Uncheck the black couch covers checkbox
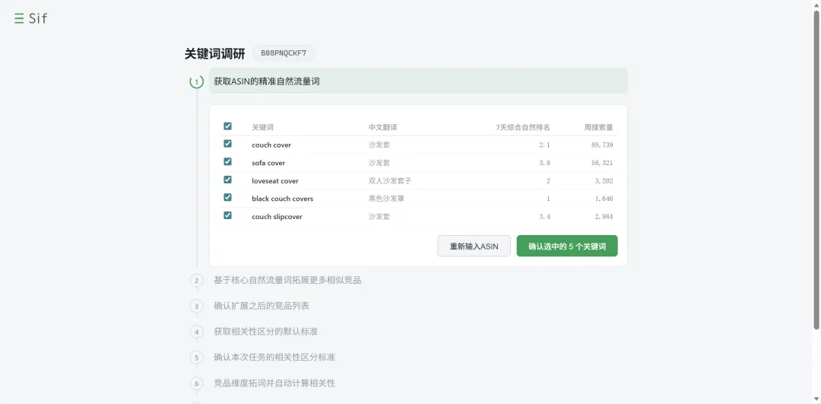Screen dimensions: 821x404 [228, 197]
